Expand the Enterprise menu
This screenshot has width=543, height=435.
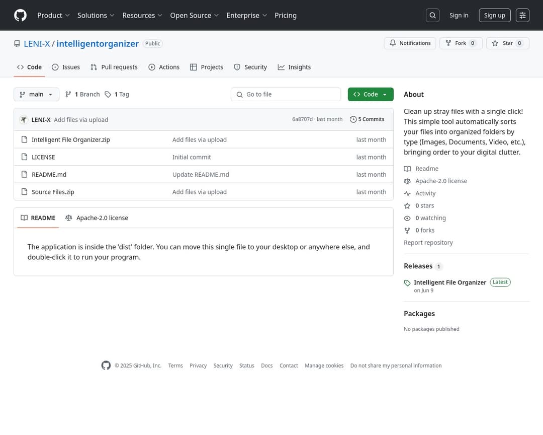[x=246, y=15]
